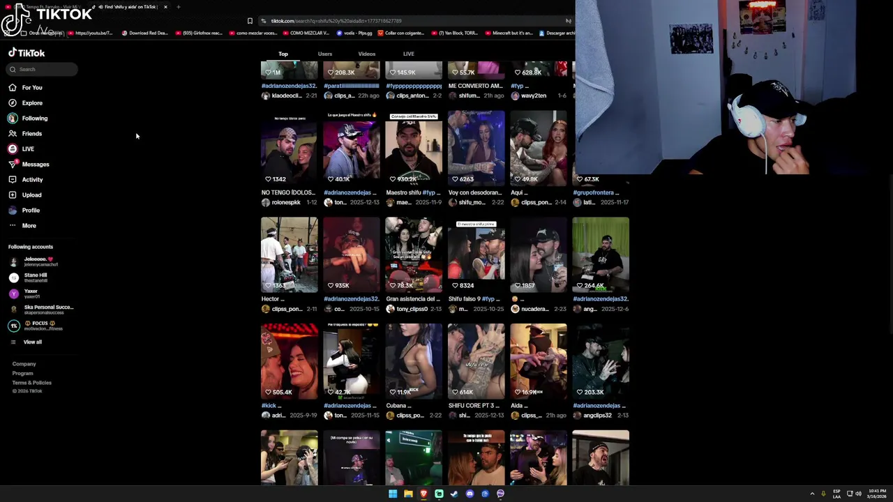Click the browser address bar URL
Screen dimensions: 893x502
click(336, 21)
